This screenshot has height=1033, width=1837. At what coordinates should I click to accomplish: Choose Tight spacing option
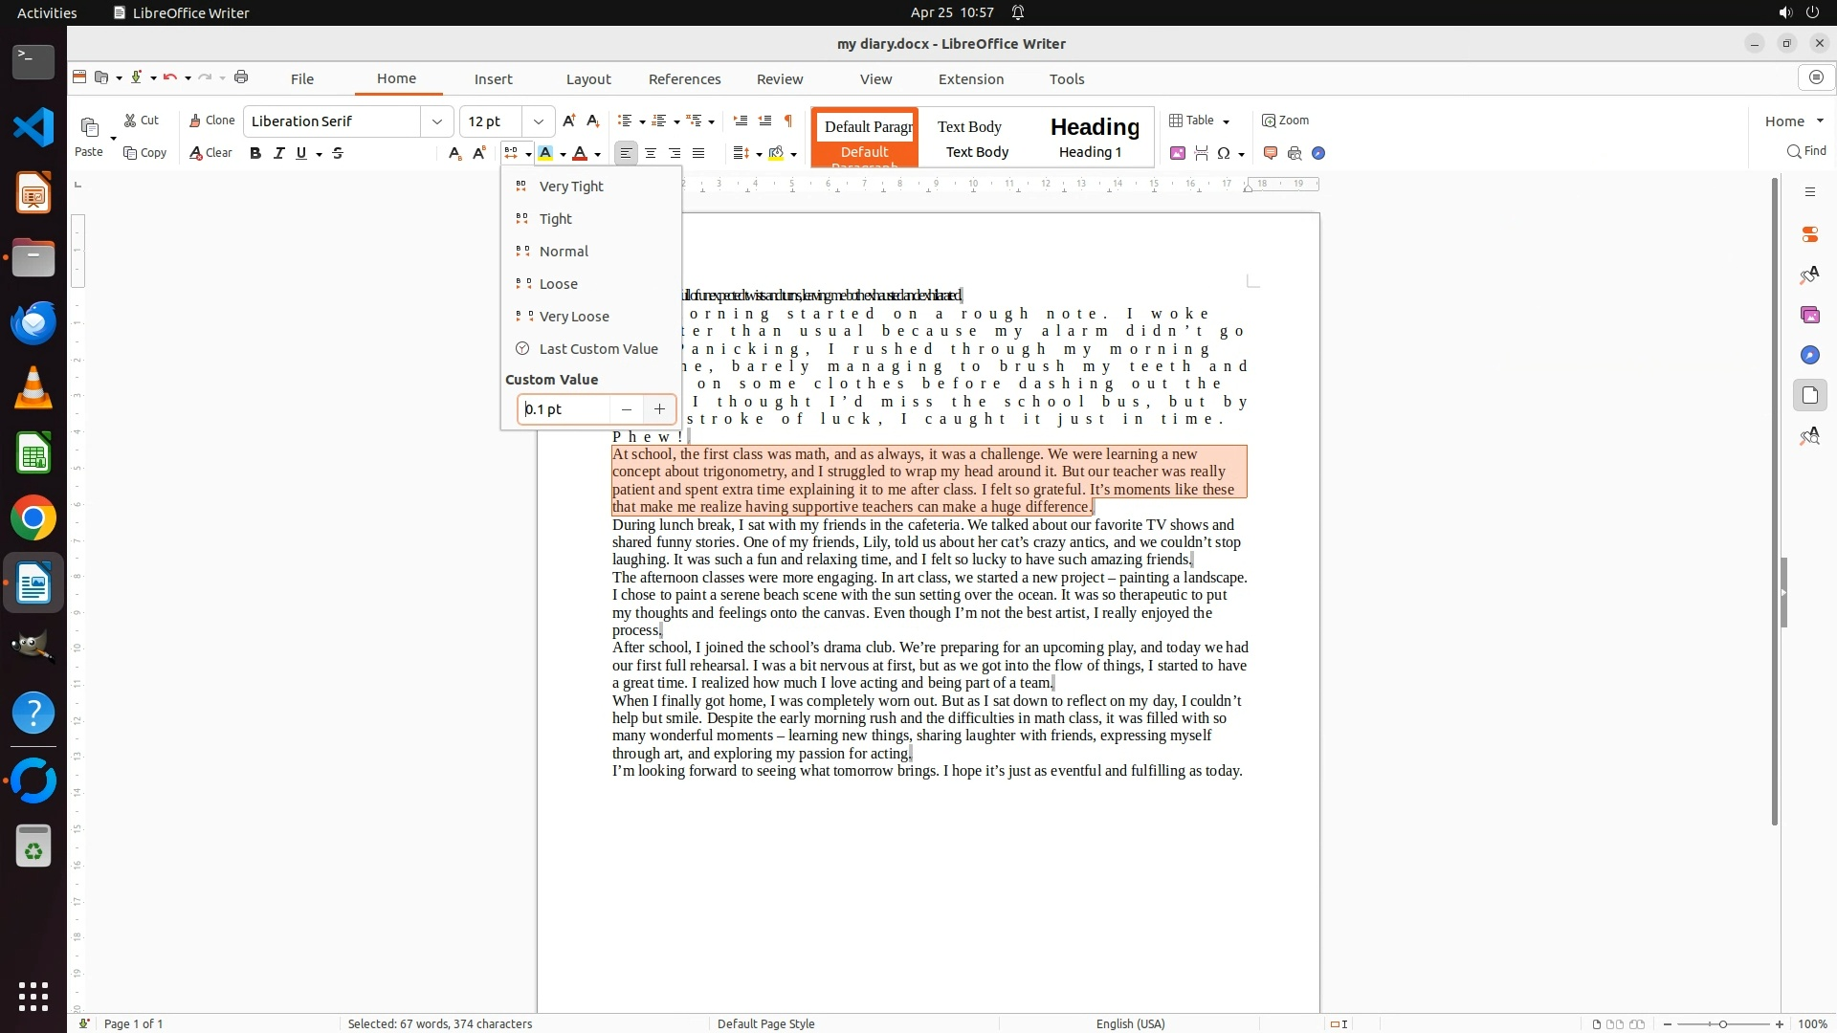[x=555, y=219]
